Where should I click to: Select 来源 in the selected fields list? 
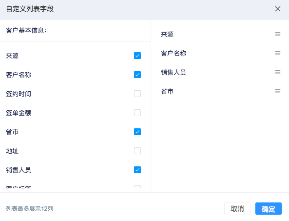(x=167, y=34)
